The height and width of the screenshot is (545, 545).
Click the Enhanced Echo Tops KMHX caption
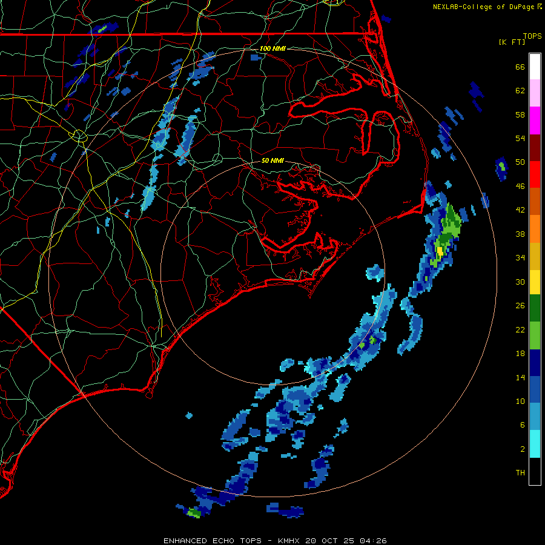tap(275, 541)
